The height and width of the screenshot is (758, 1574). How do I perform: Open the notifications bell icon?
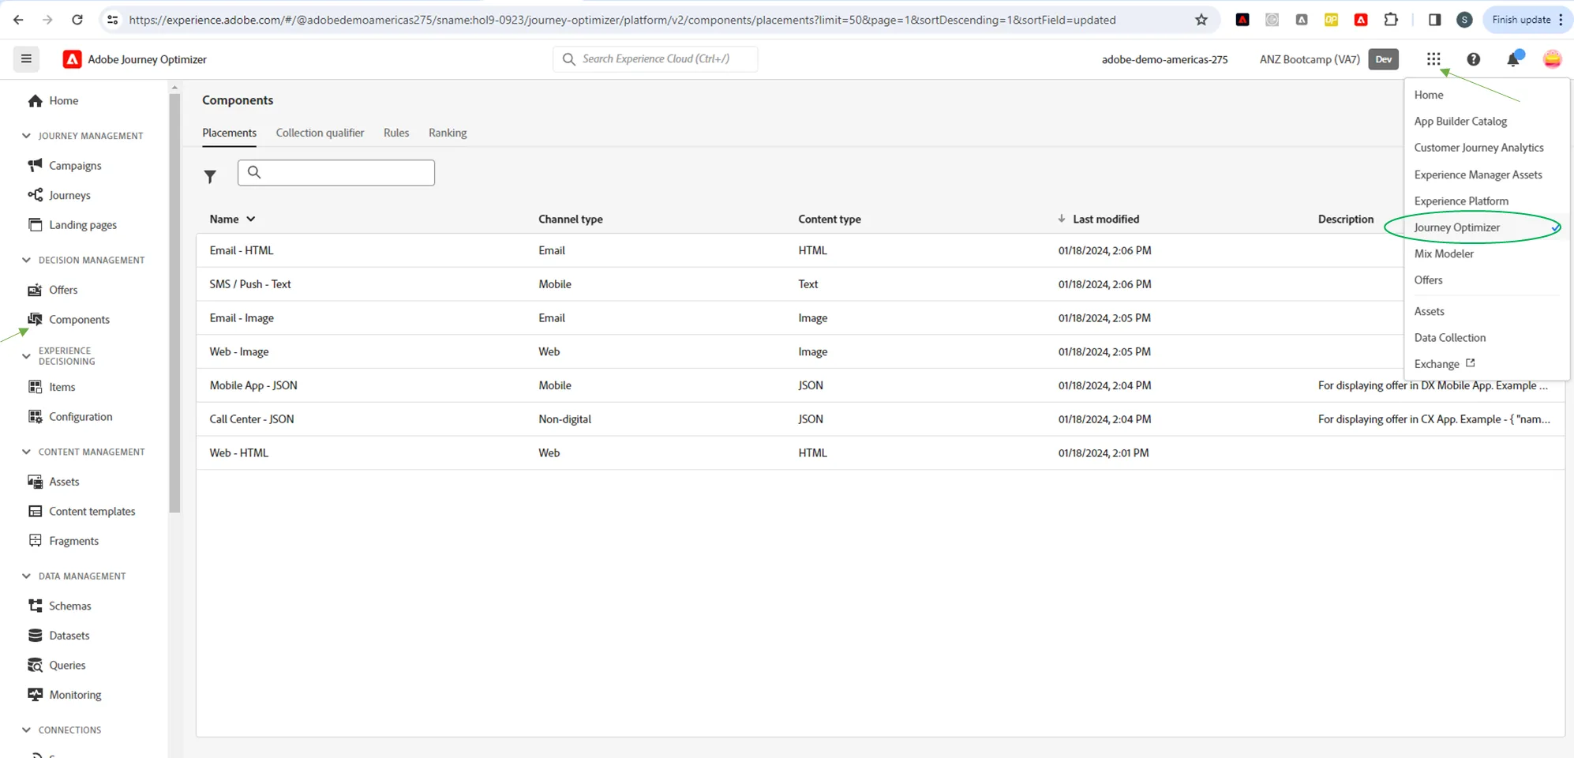(1513, 59)
